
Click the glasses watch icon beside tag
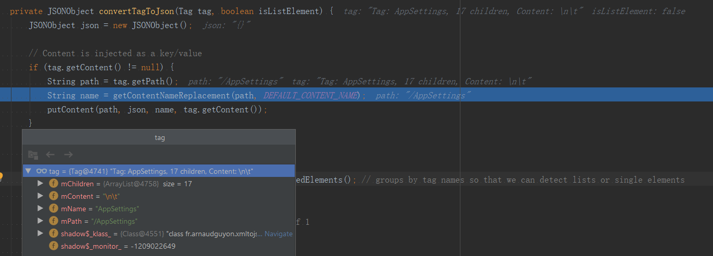[x=41, y=171]
